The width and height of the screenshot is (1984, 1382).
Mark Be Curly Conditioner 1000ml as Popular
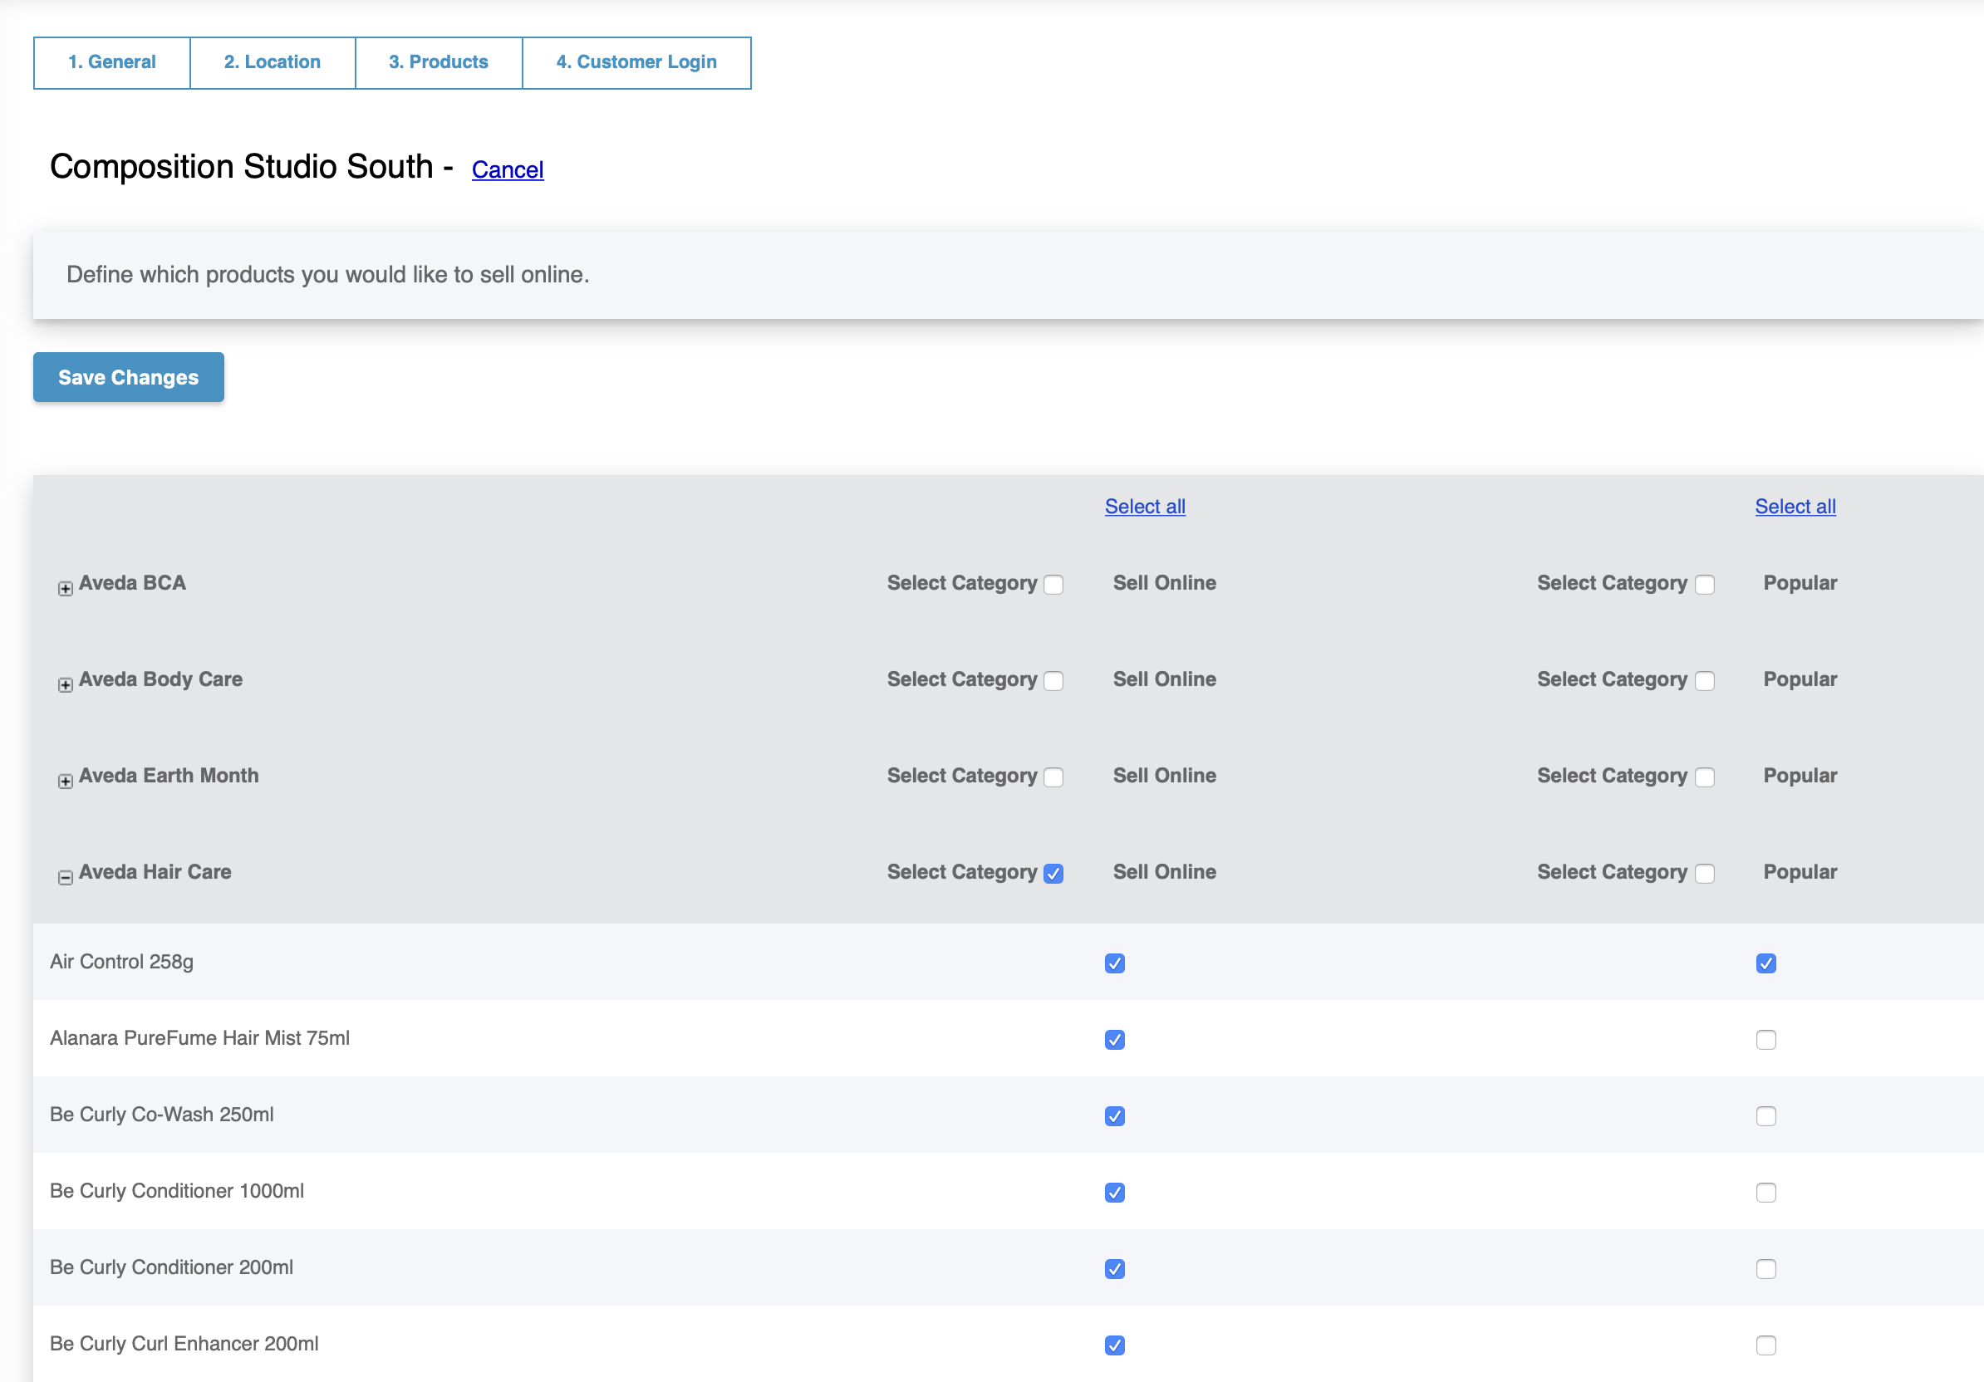1766,1192
